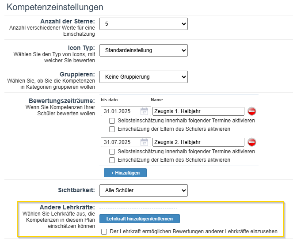Viewport: 293px width, 239px height.
Task: Click the + Hinzufügen button
Action: click(x=125, y=173)
